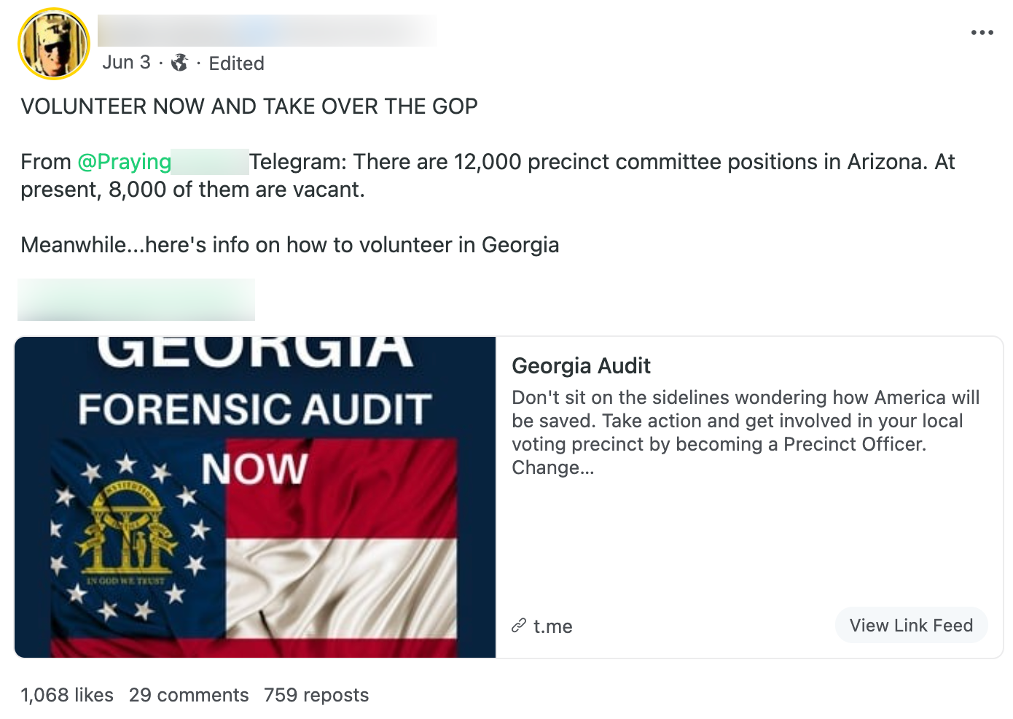This screenshot has width=1013, height=719.
Task: Click the Jun 3 timestamp
Action: pyautogui.click(x=127, y=63)
